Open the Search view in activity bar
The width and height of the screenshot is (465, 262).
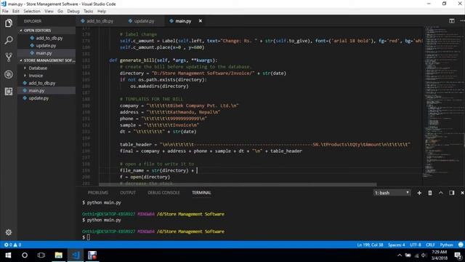pyautogui.click(x=9, y=40)
